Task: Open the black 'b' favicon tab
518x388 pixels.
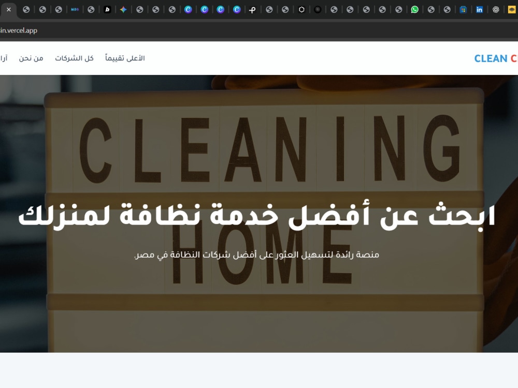Action: [x=107, y=9]
